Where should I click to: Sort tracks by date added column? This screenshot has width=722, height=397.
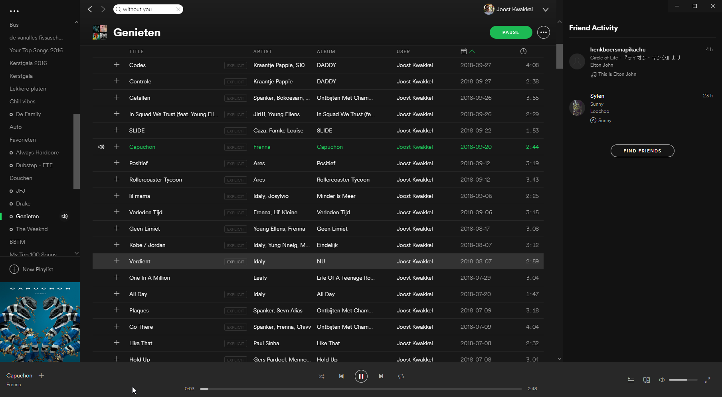(464, 51)
